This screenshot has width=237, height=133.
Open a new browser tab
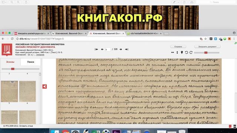pyautogui.click(x=166, y=34)
